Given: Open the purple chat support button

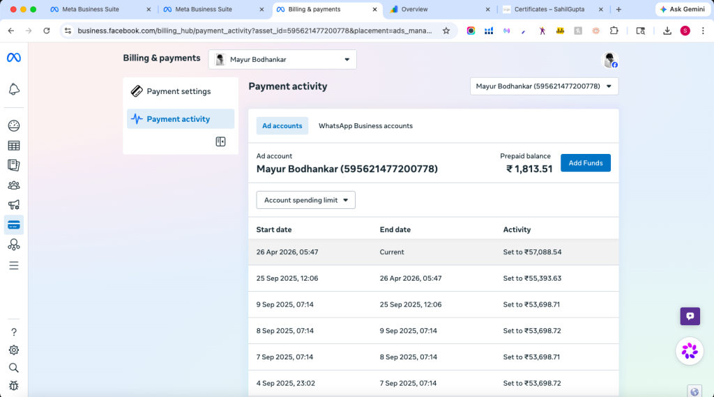Looking at the screenshot, I should coord(690,316).
